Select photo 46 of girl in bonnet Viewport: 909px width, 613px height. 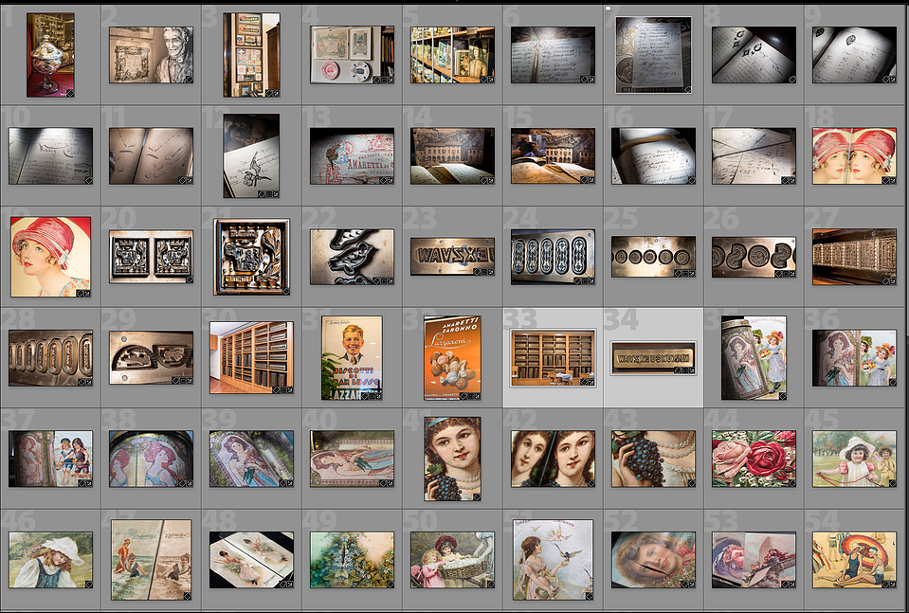tap(50, 560)
